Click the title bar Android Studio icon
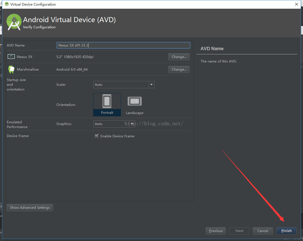Screen dimensions: 303x241 (x=7, y=4)
